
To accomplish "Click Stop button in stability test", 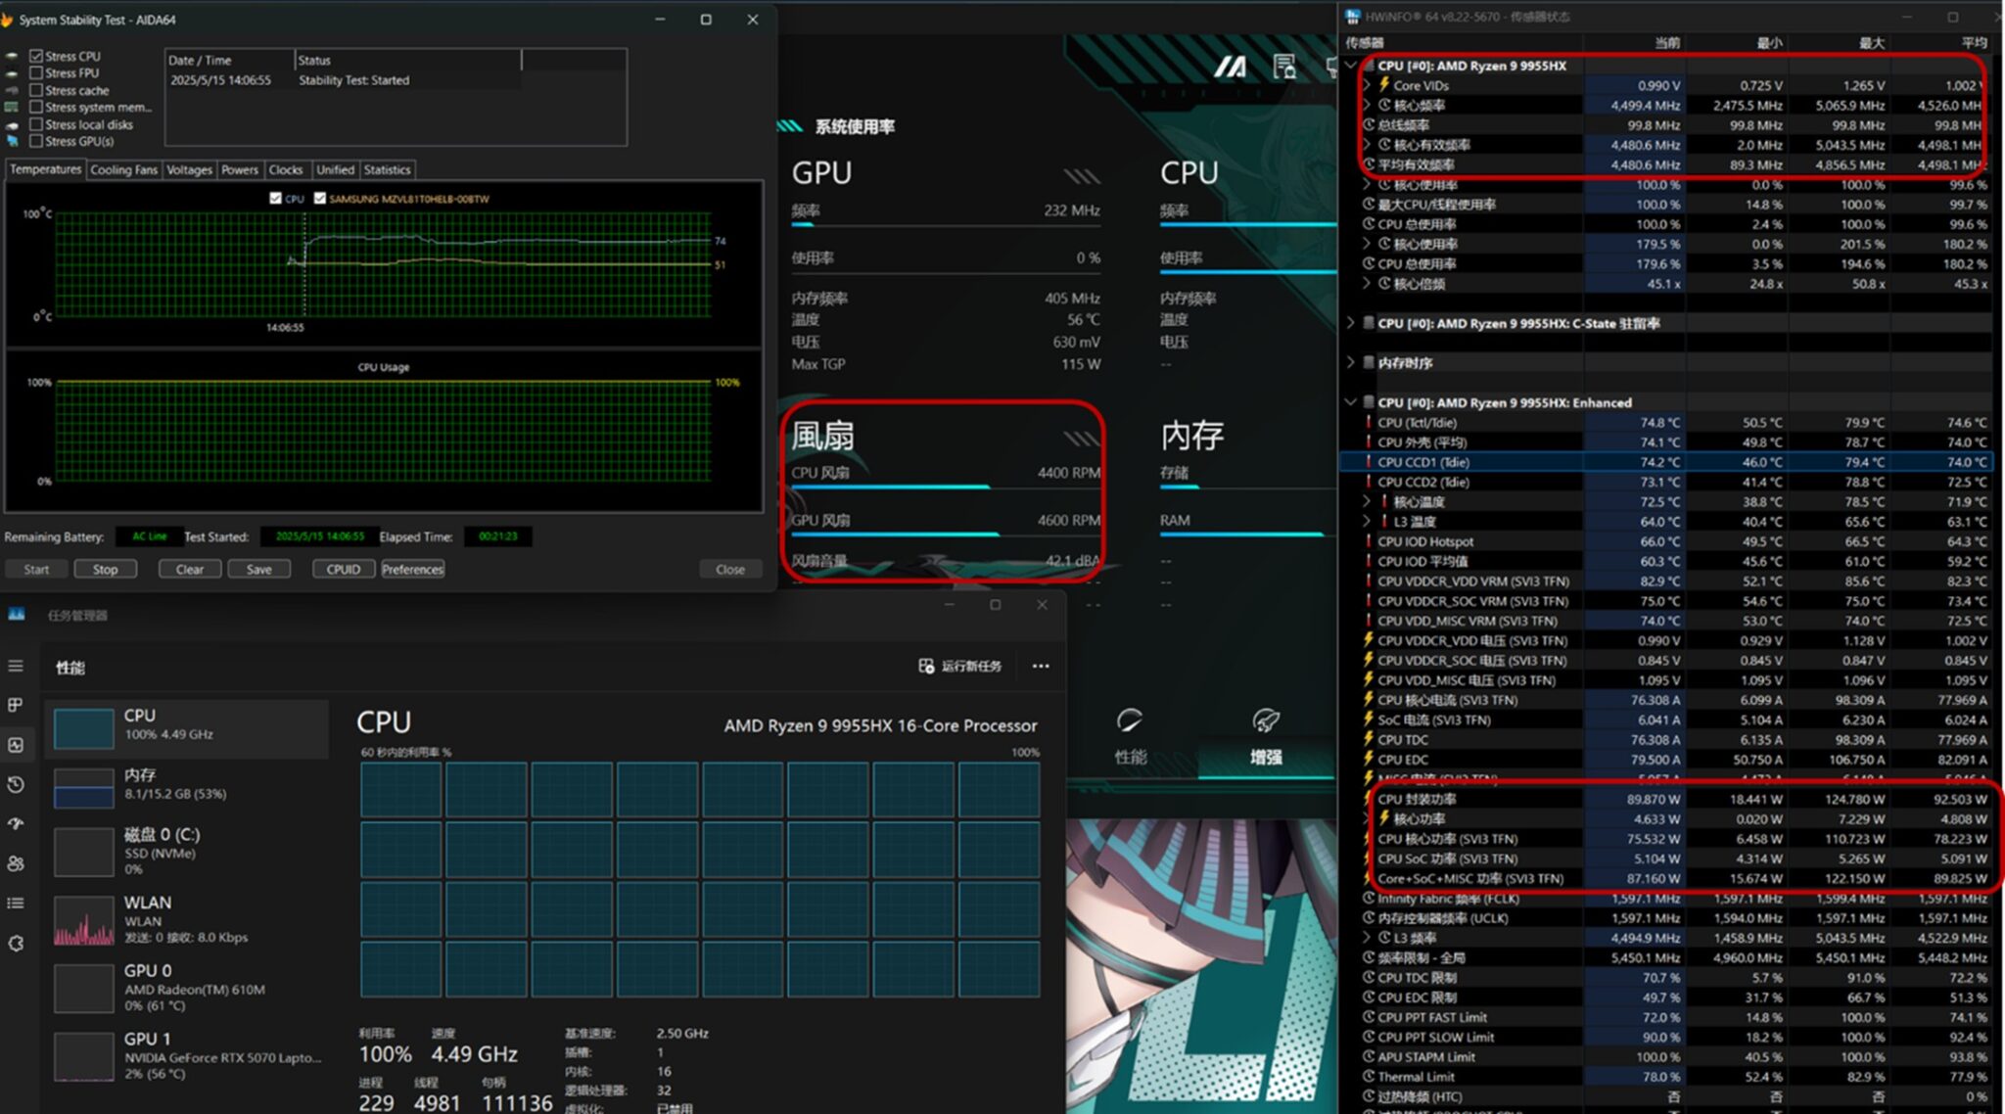I will tap(105, 569).
